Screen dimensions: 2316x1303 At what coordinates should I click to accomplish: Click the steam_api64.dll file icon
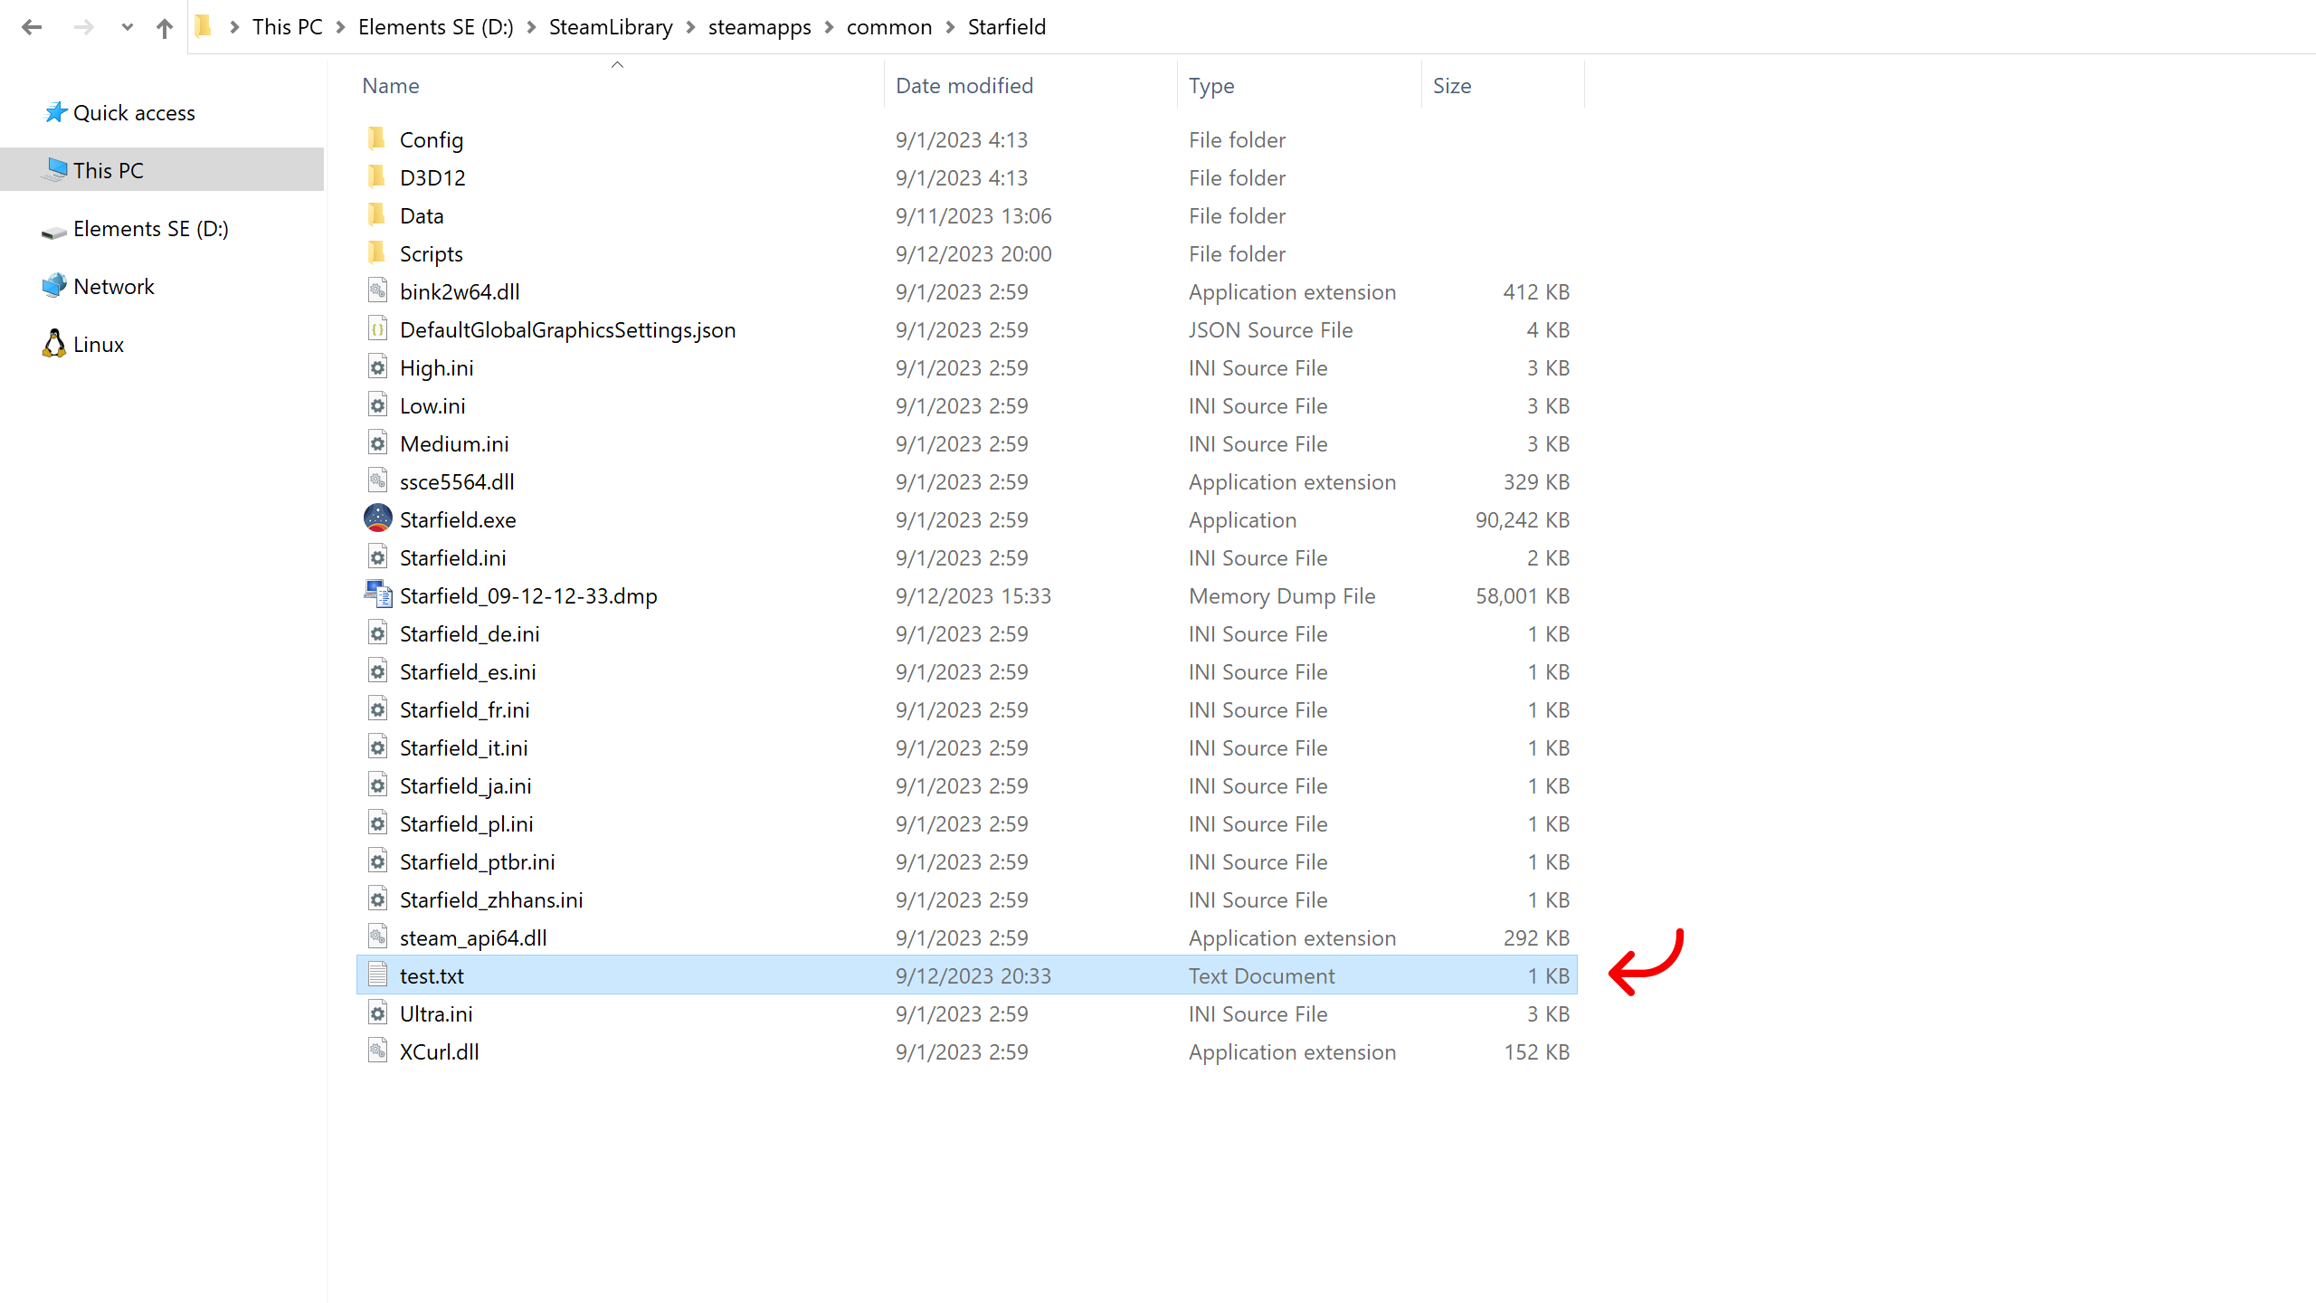coord(377,937)
